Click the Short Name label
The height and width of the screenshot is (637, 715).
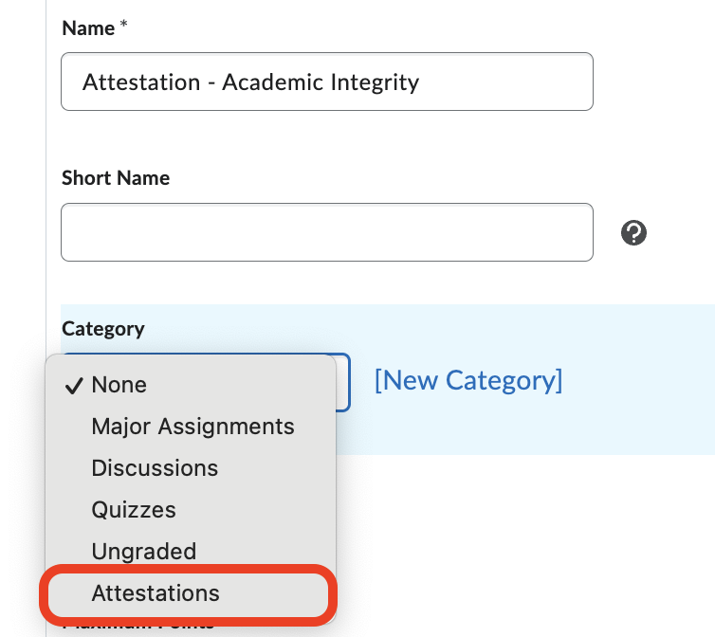[x=115, y=178]
